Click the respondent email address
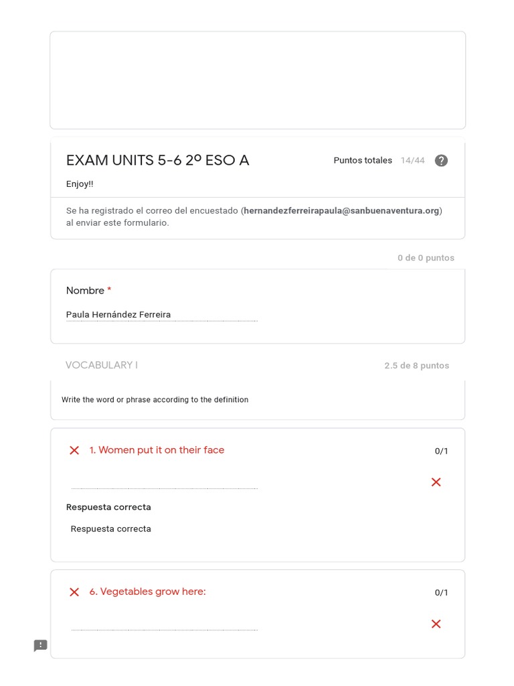Screen dimensions: 514x686 tap(341, 210)
